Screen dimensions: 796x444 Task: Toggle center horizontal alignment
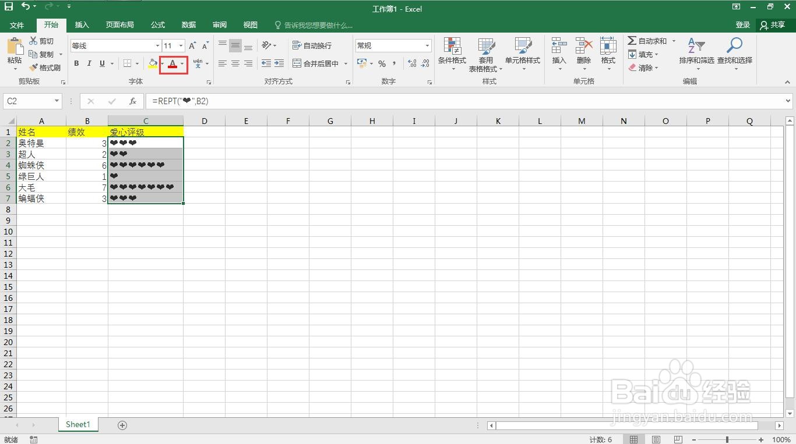click(235, 63)
